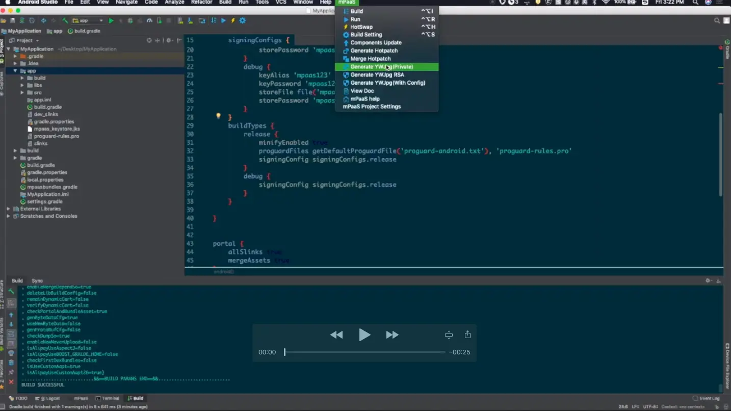Screen dimensions: 731x411
Task: Run the app configuration
Action: [x=111, y=21]
